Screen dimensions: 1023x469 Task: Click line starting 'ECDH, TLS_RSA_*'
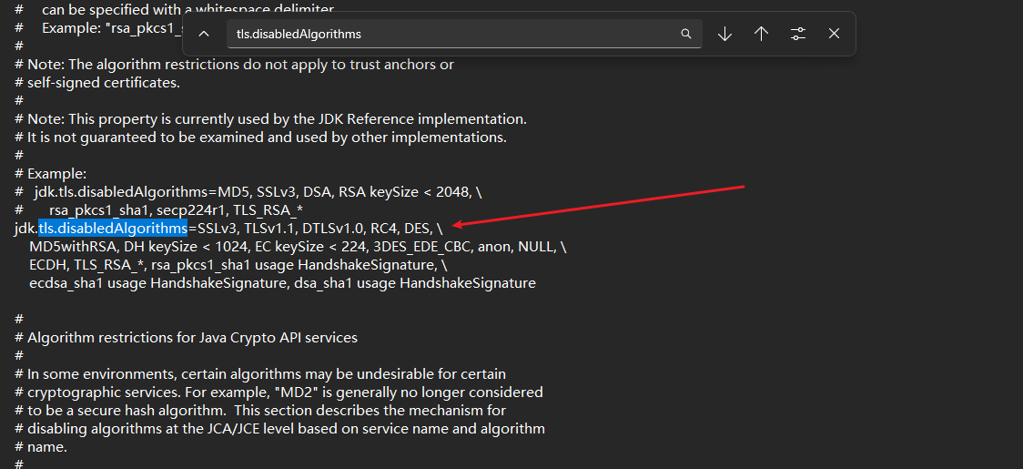[238, 265]
